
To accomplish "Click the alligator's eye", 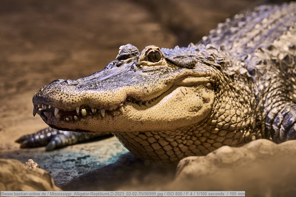I will (x=154, y=56).
